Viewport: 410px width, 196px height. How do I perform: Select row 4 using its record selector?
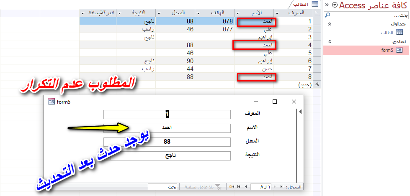point(319,45)
